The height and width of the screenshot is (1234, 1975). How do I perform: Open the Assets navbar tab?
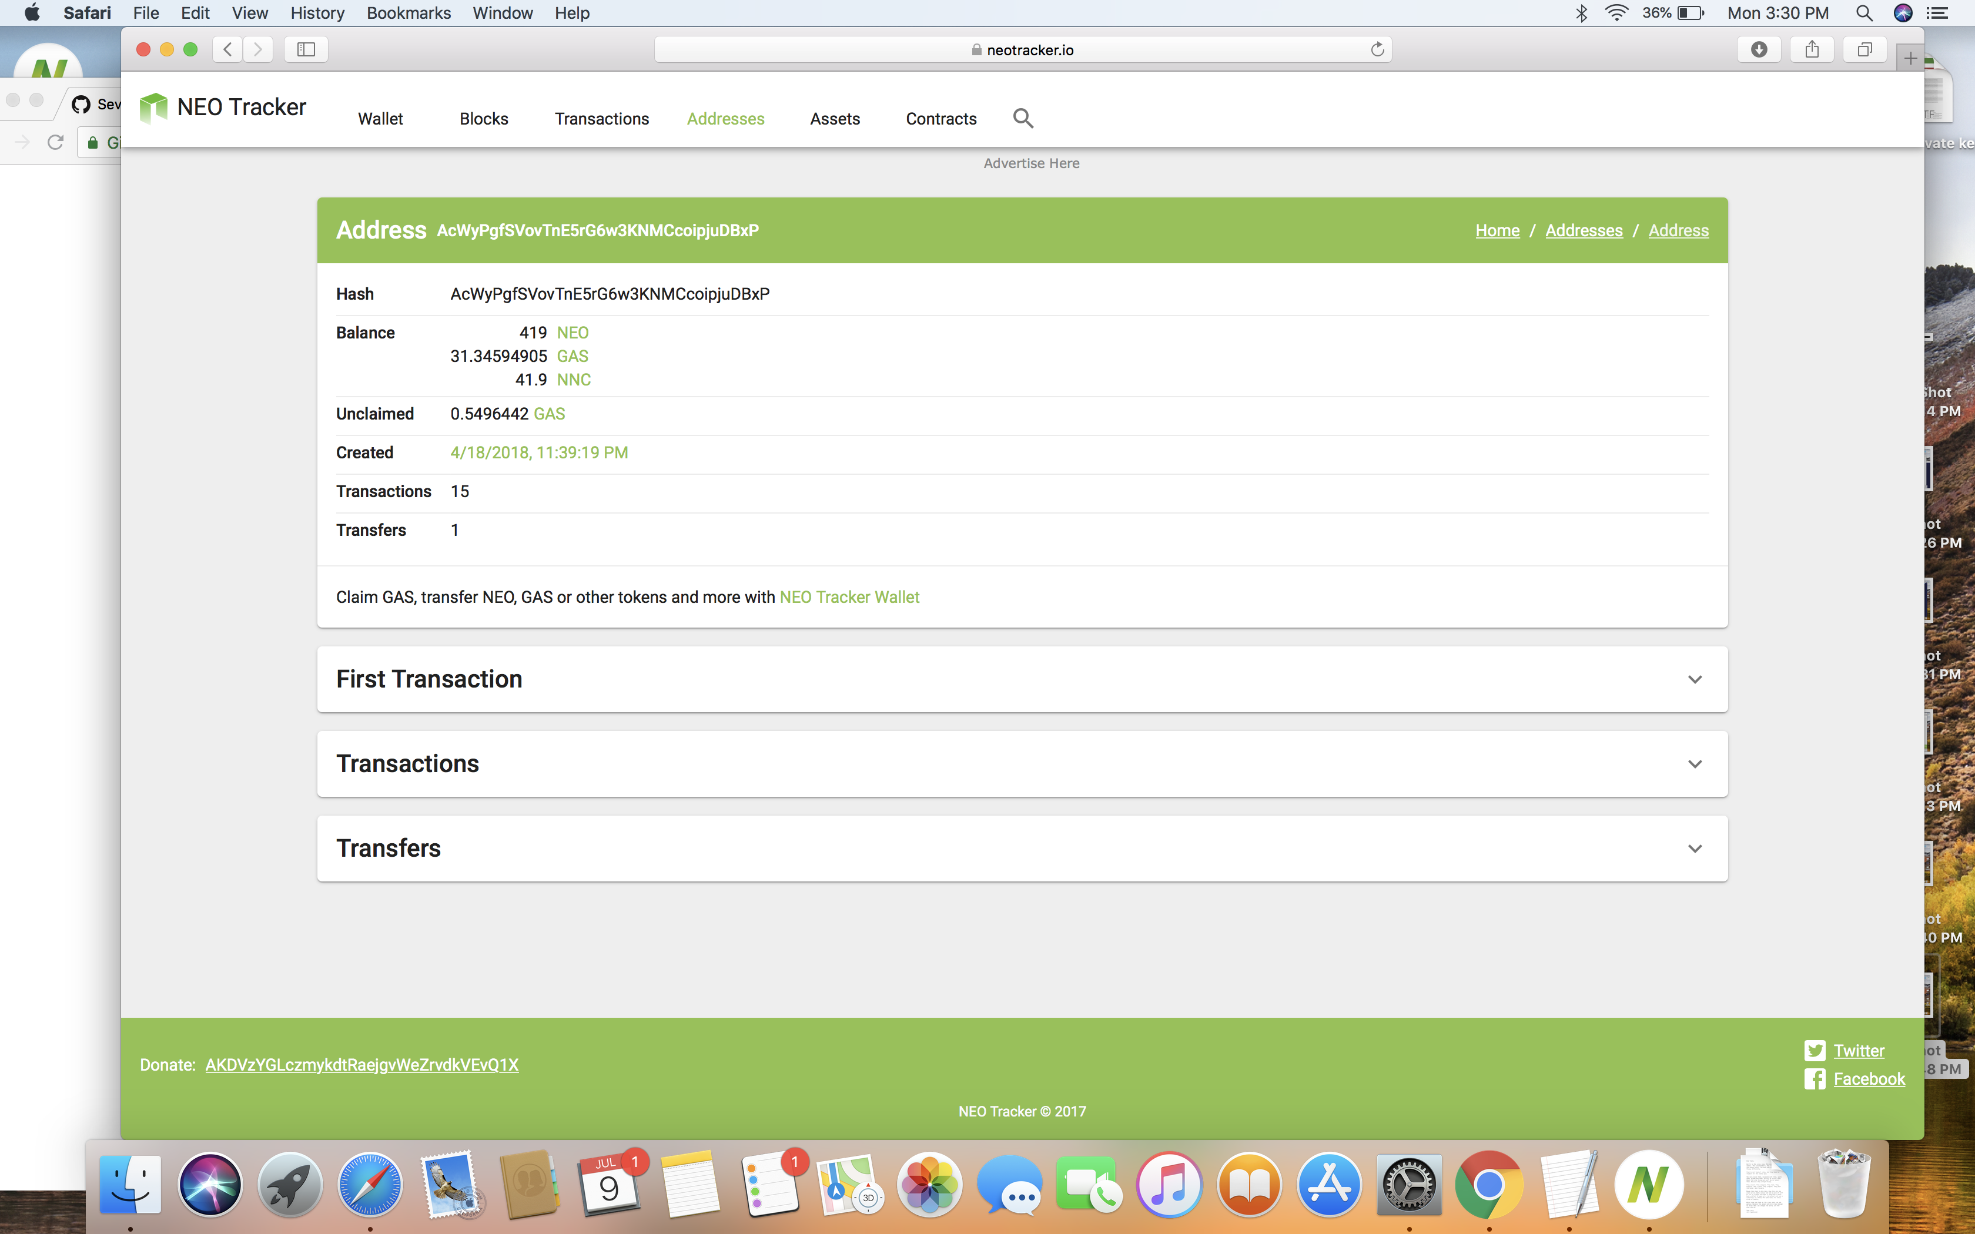835,118
